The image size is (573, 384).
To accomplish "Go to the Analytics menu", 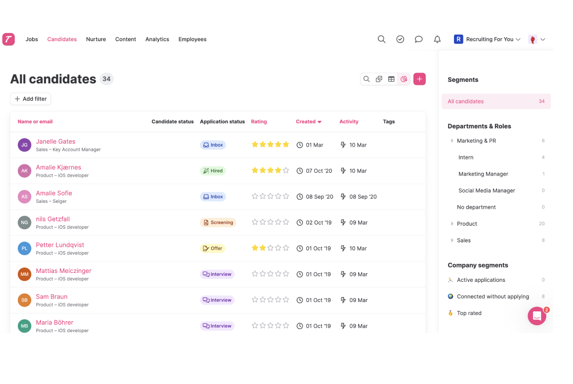I will click(157, 39).
